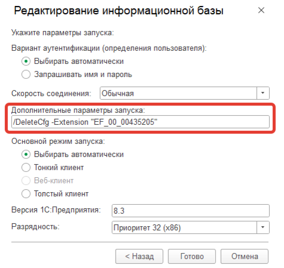
Task: Click the Версия 1С:Предприятия label
Action: click(56, 210)
